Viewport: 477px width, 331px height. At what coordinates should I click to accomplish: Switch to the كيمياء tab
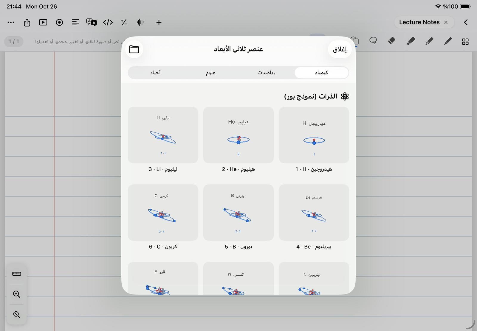(x=321, y=73)
